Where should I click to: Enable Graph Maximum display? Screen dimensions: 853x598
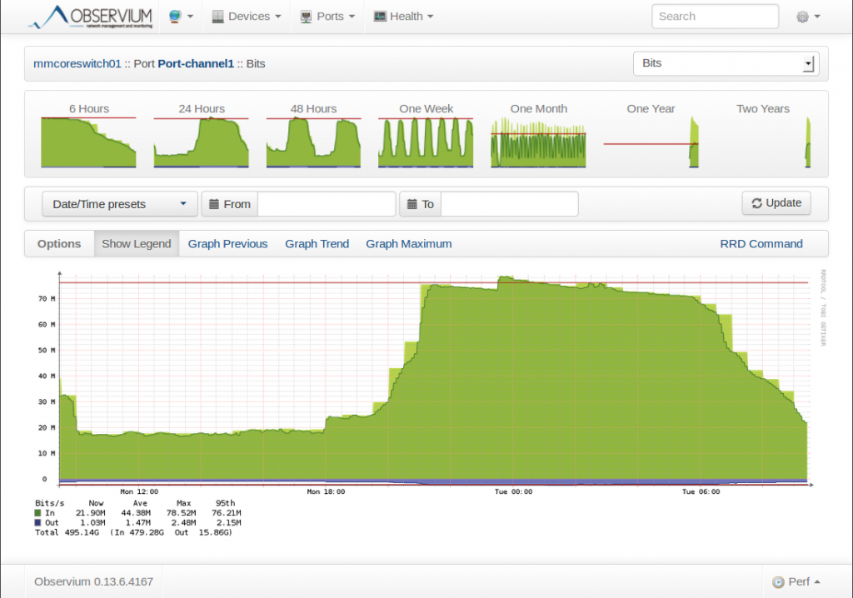click(408, 243)
